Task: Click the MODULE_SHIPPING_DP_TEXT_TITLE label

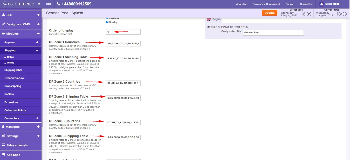Action: point(227,27)
